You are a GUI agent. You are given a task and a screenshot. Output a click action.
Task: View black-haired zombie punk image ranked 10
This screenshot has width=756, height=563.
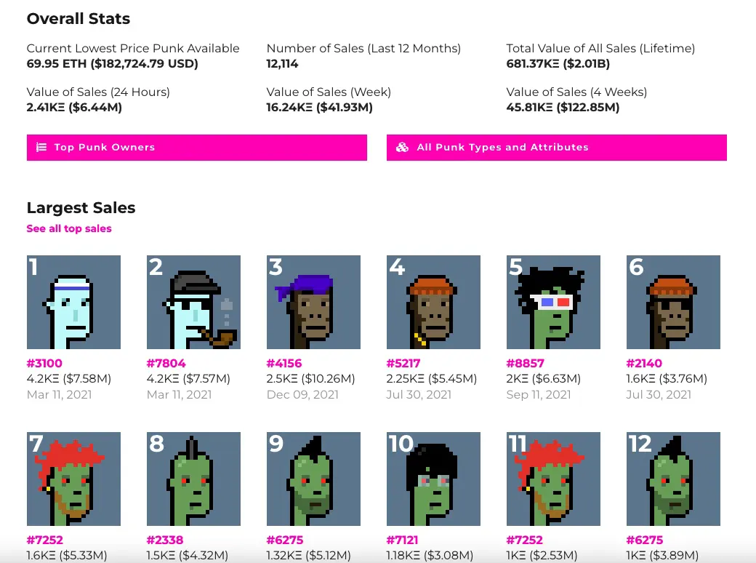pos(433,479)
